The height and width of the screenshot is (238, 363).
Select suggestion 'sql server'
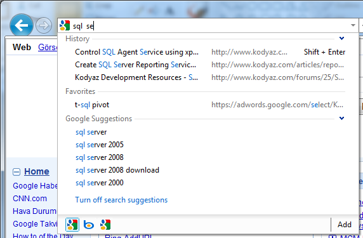[91, 132]
